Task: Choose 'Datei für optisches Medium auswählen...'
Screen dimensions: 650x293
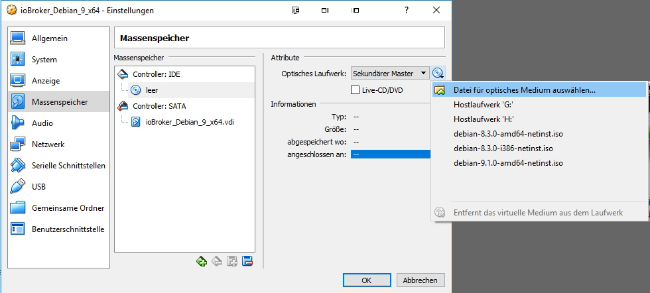Action: pyautogui.click(x=539, y=90)
